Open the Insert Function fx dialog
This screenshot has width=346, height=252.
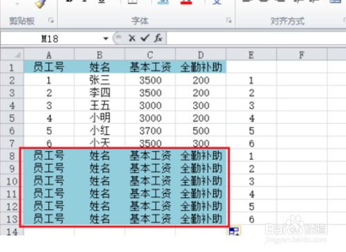(x=158, y=38)
